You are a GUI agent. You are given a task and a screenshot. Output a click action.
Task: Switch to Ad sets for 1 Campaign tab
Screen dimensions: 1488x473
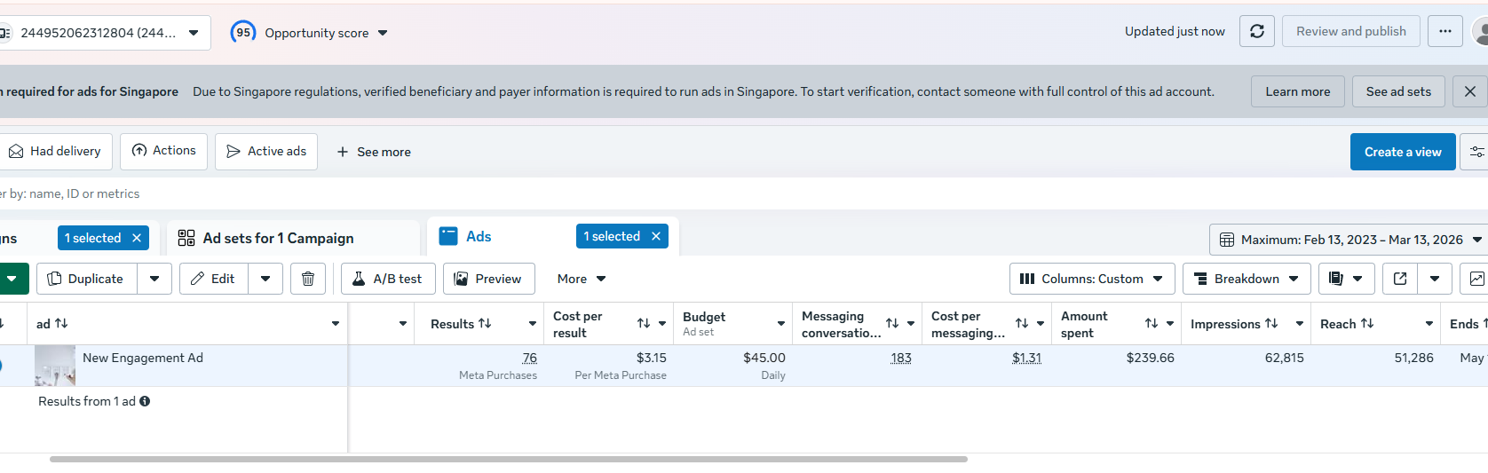pyautogui.click(x=278, y=238)
